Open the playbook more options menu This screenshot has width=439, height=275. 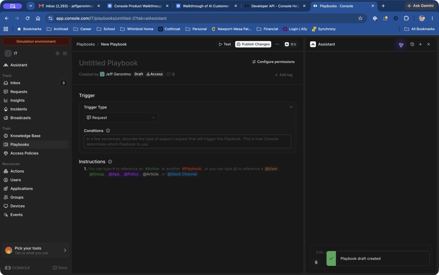[277, 44]
